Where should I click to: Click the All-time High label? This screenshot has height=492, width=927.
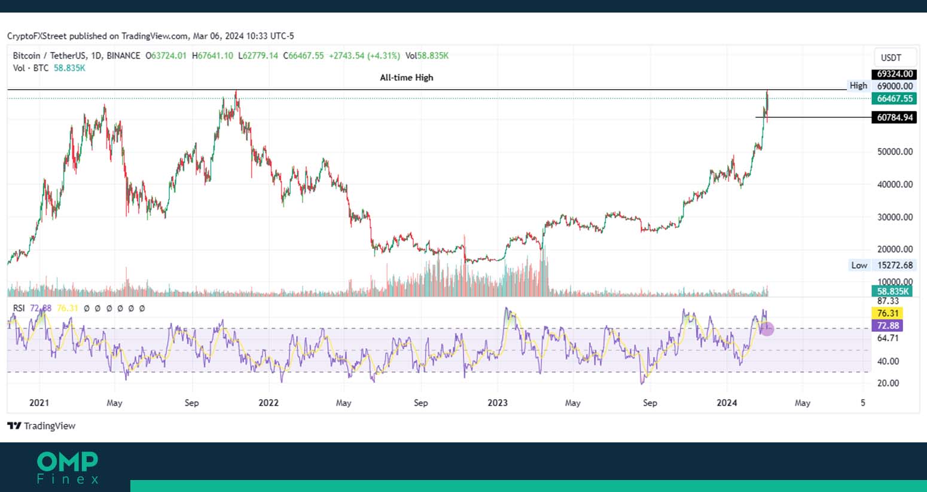(x=407, y=78)
